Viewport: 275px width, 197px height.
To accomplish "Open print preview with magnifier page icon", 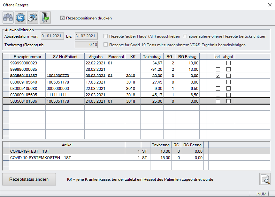I will click(265, 179).
